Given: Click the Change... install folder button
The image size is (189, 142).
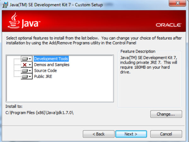Looking at the screenshot, I should coord(166,114).
